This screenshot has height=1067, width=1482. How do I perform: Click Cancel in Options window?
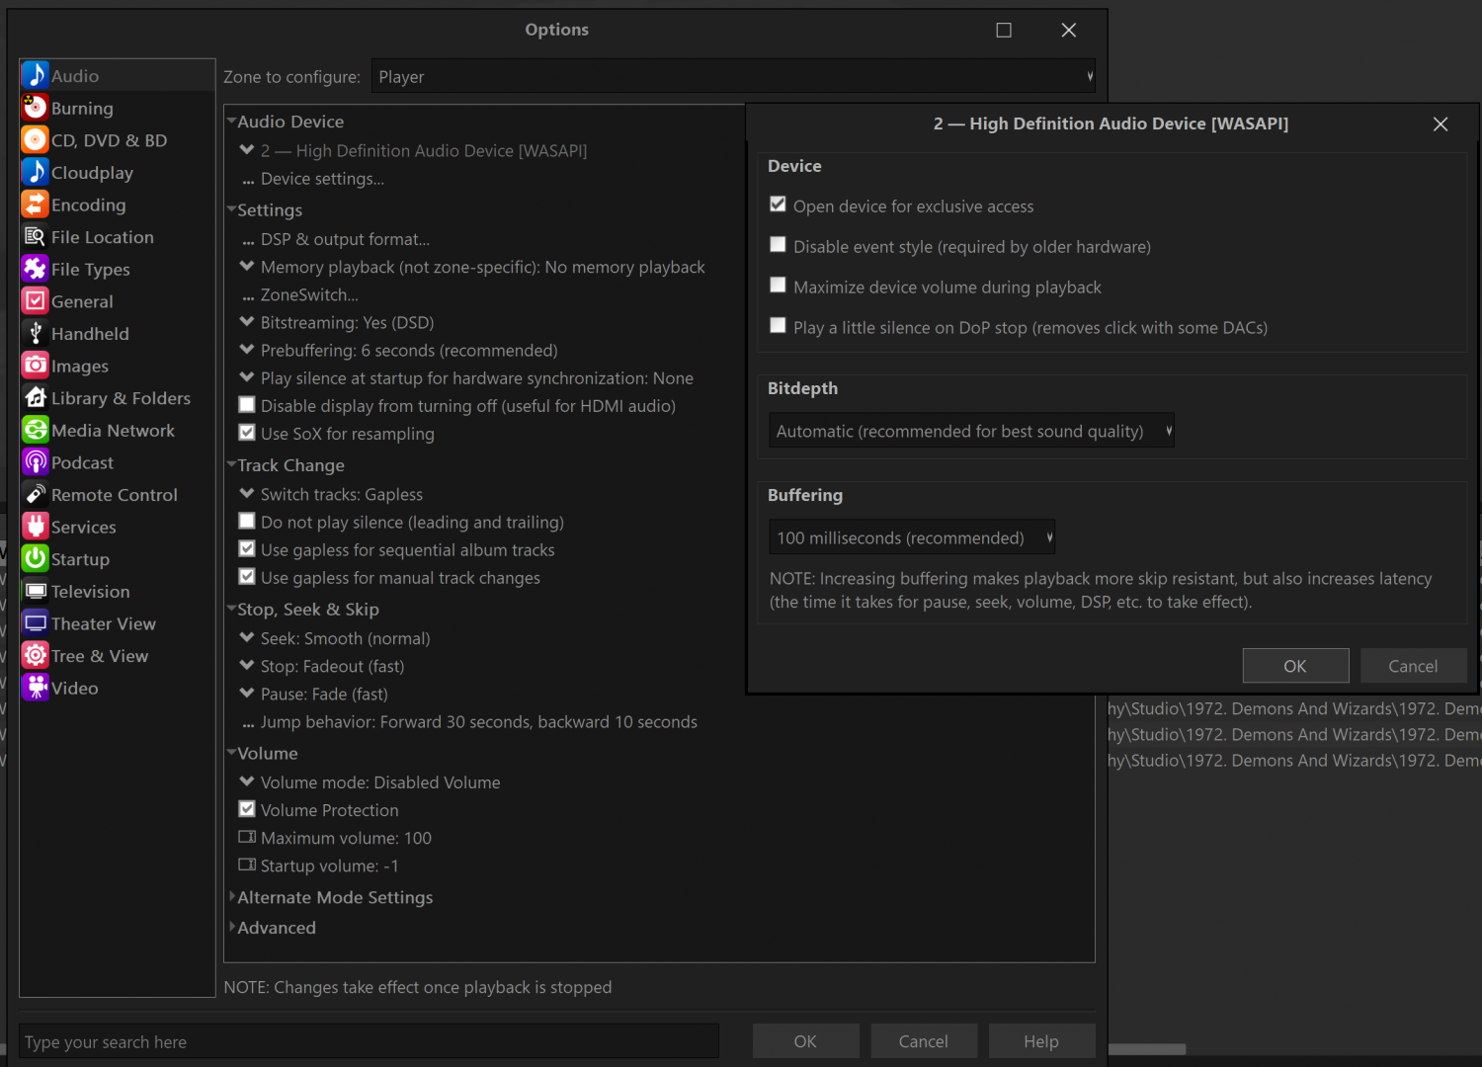[x=923, y=1041]
